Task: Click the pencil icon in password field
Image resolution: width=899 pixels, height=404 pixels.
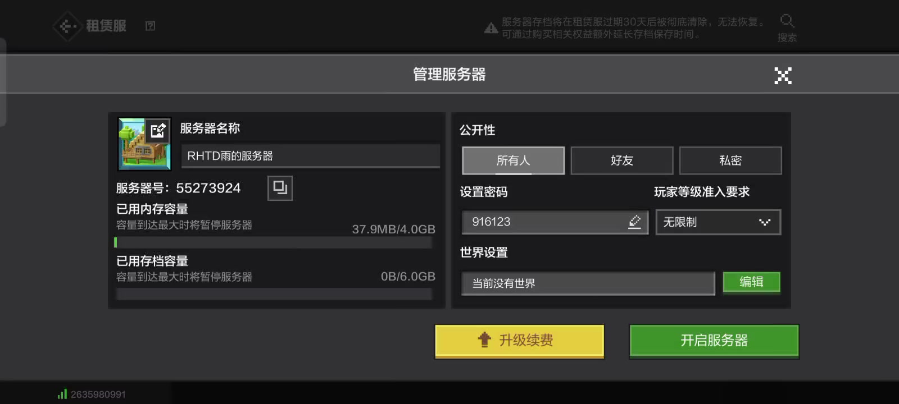Action: point(635,222)
